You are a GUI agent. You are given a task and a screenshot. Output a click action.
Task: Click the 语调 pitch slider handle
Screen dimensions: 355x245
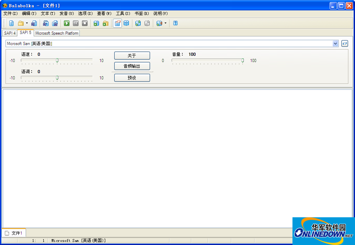click(x=57, y=78)
